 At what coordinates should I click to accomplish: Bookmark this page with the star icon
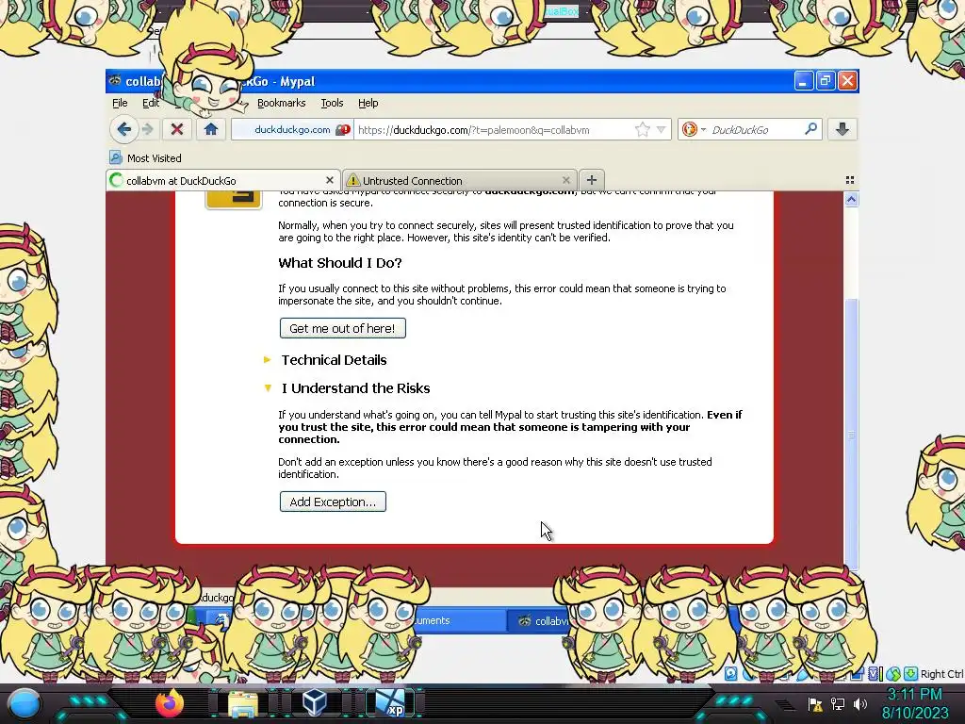642,129
